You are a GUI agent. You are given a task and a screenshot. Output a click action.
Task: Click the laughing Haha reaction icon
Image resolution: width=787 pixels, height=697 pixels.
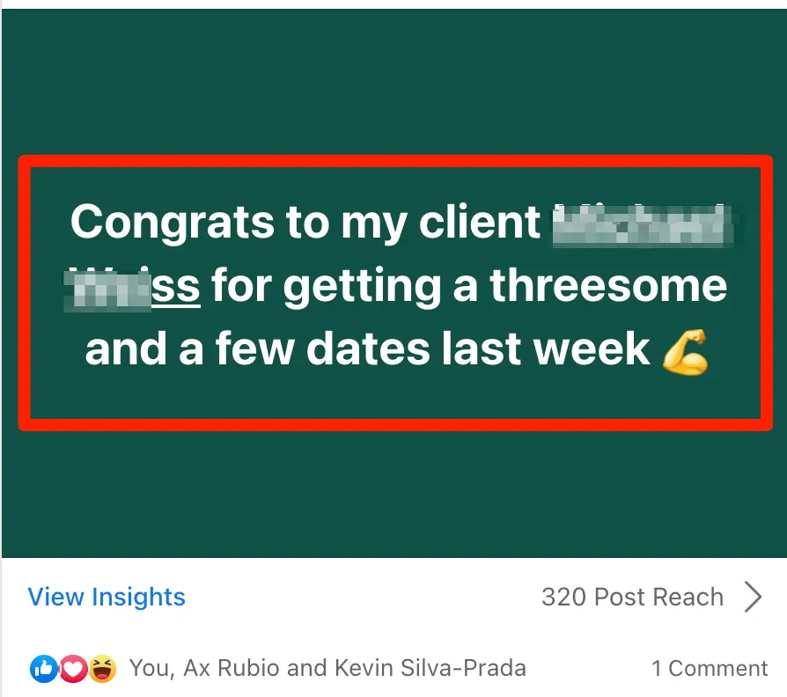point(102,670)
